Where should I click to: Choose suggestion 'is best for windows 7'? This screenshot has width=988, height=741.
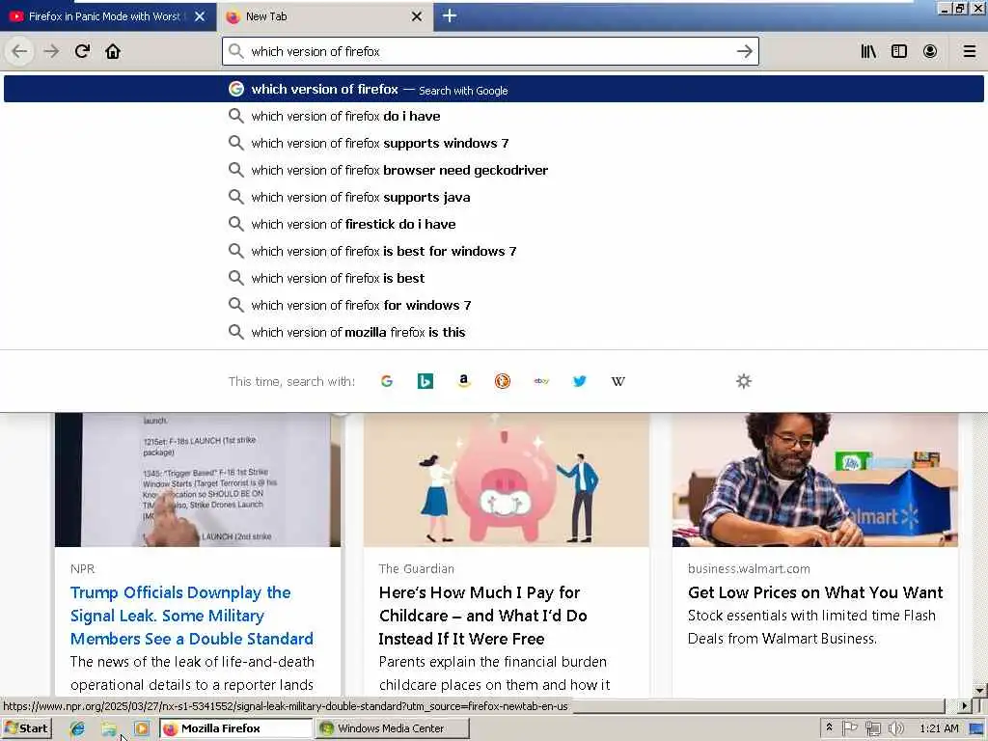tap(493, 252)
